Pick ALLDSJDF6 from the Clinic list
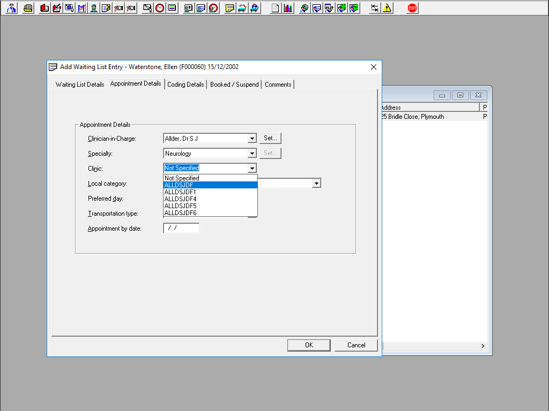Screen dimensions: 549x411 [x=210, y=213]
